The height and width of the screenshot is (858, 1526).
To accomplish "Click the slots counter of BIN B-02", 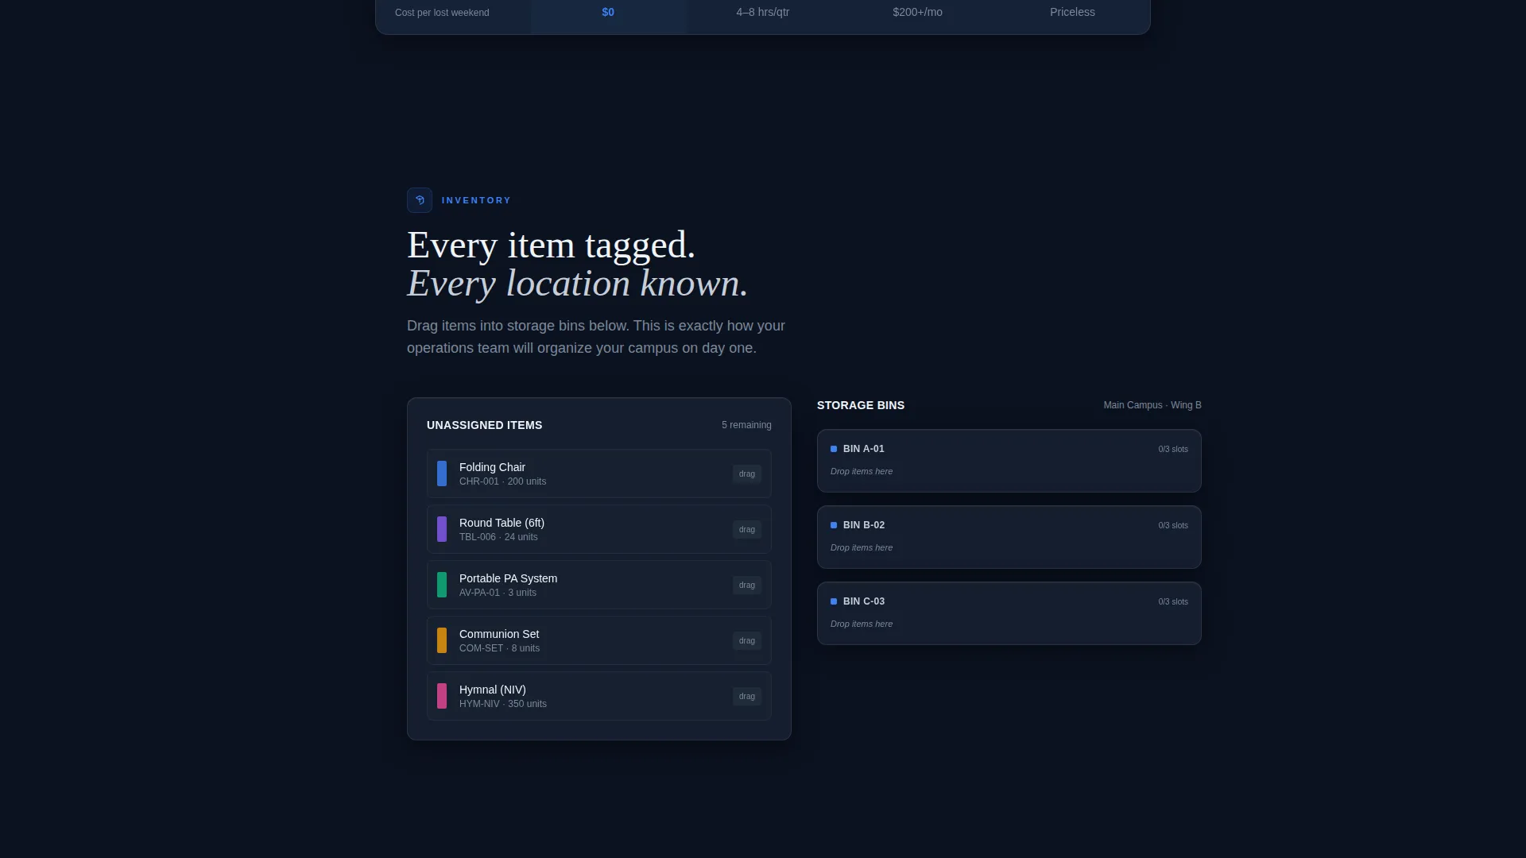I will (x=1173, y=526).
